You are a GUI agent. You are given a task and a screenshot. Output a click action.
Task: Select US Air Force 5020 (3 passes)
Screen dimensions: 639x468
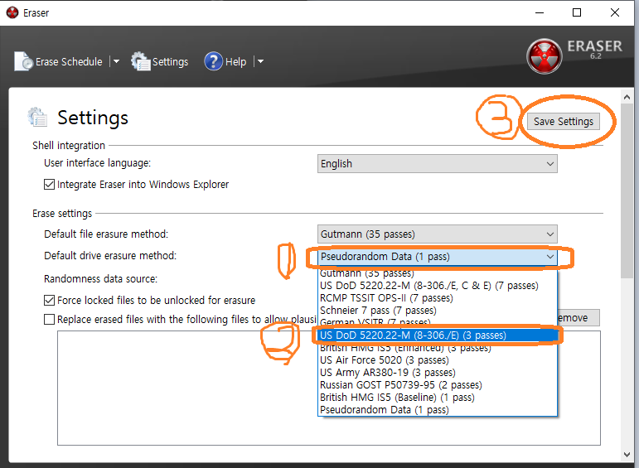tap(438, 360)
